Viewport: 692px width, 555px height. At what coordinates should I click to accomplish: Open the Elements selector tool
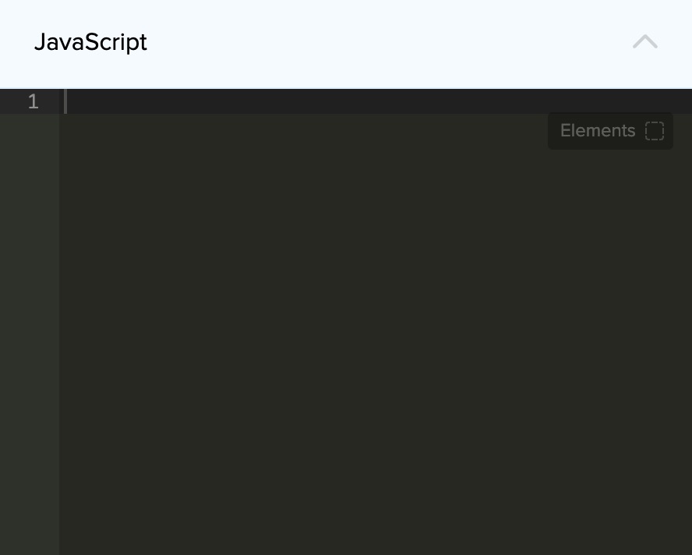pyautogui.click(x=610, y=131)
